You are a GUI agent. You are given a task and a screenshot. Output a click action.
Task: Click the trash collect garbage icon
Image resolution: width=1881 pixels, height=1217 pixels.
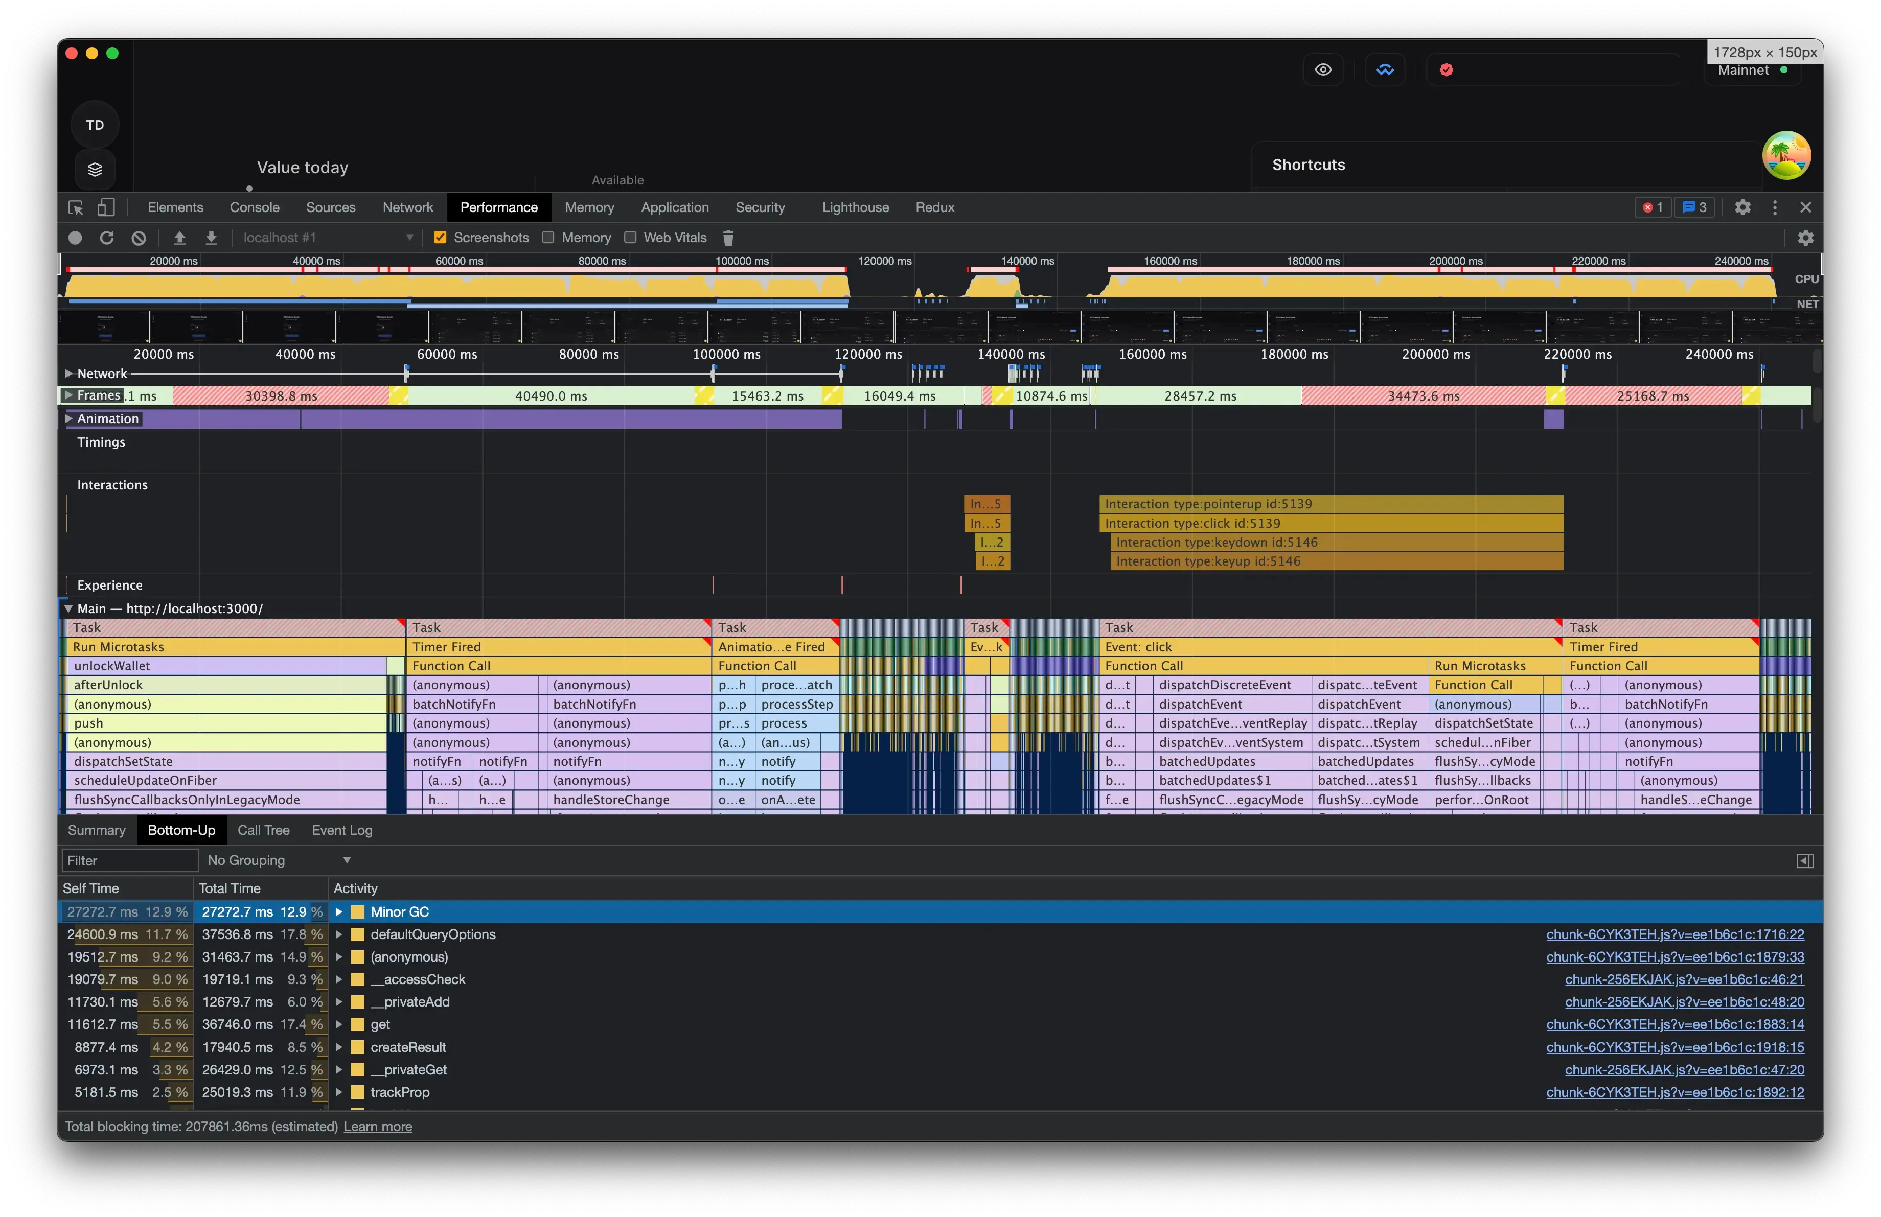pyautogui.click(x=728, y=238)
